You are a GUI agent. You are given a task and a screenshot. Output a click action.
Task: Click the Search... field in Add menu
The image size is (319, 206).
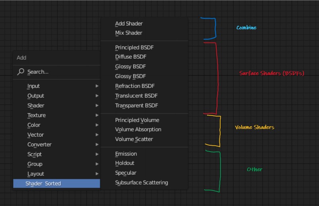[57, 72]
